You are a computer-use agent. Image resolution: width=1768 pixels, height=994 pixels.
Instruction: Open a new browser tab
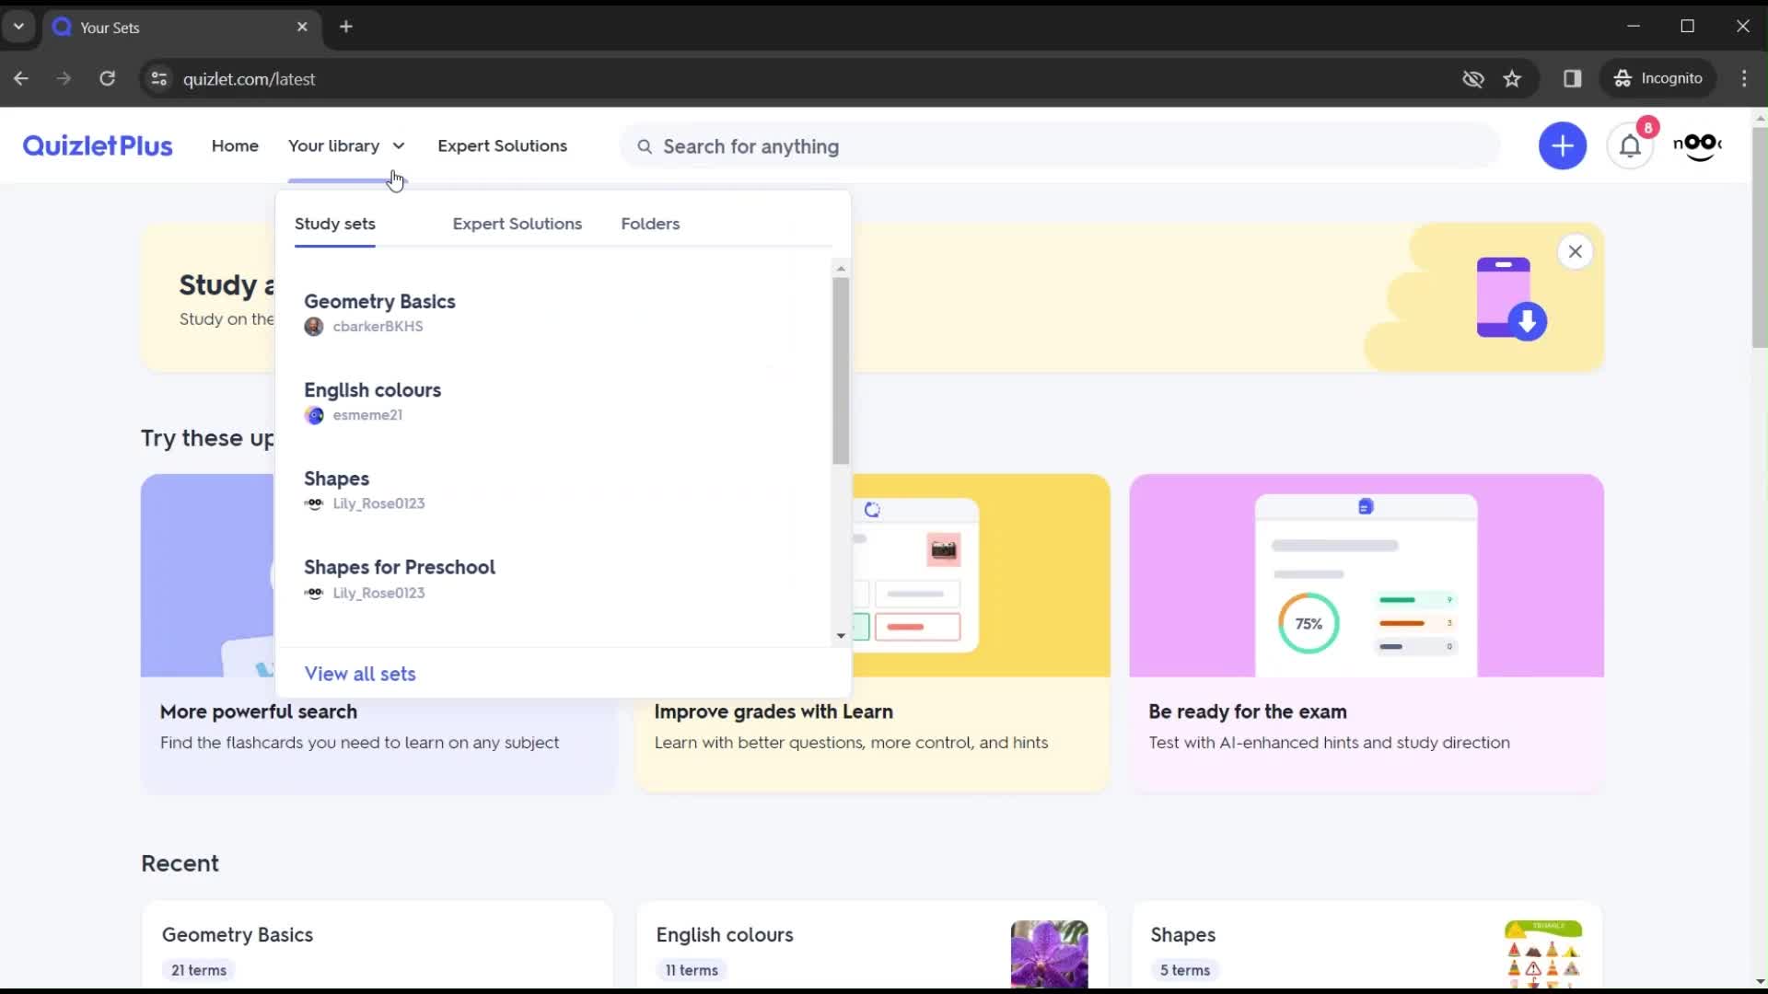click(346, 27)
